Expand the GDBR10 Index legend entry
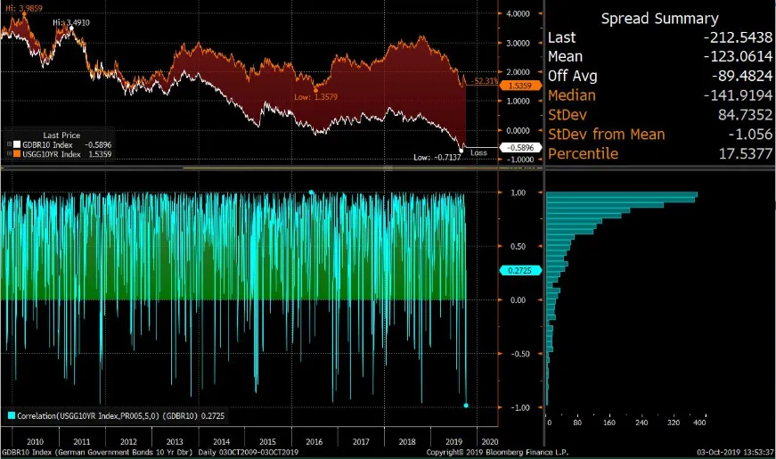 [9, 143]
